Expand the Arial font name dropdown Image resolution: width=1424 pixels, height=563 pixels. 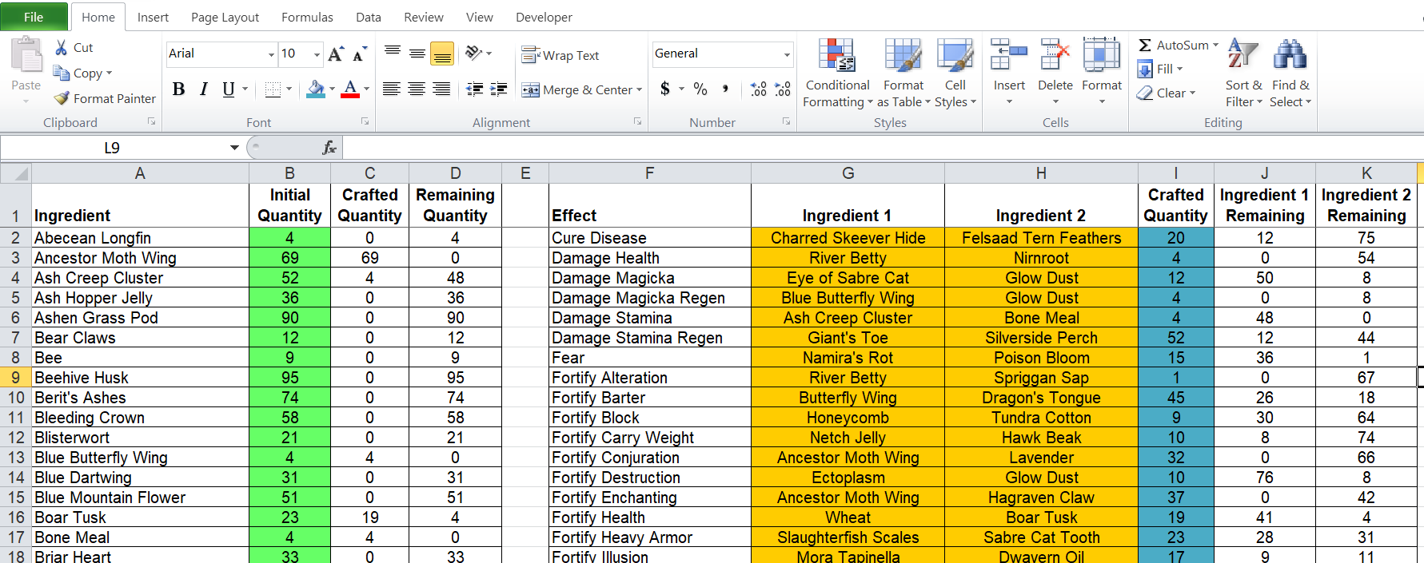click(271, 54)
